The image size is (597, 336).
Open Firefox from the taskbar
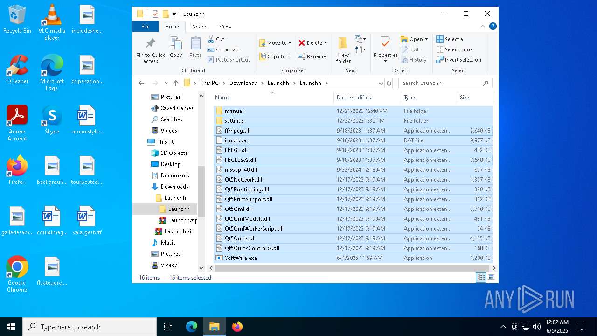tap(237, 327)
